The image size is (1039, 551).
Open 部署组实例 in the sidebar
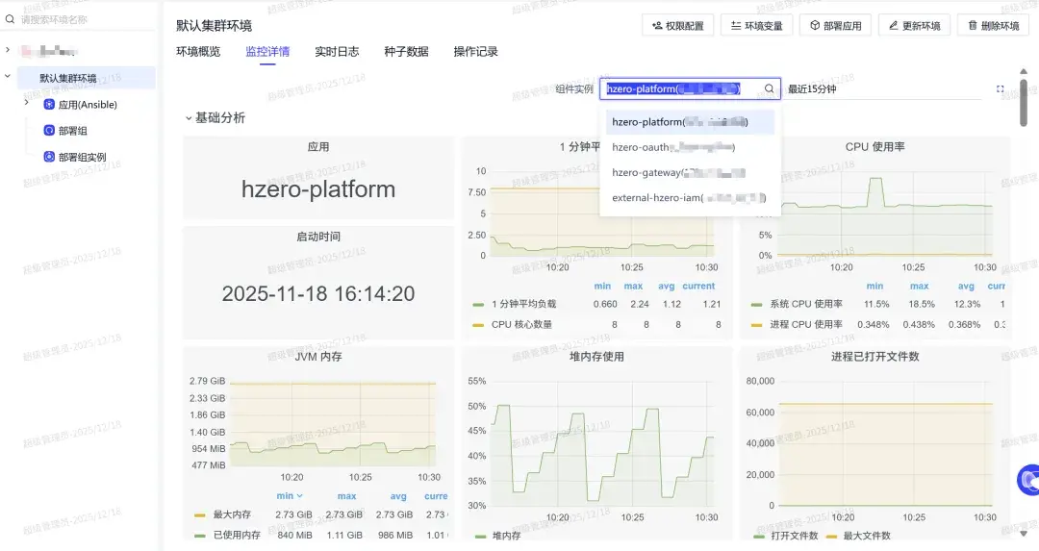pos(82,158)
